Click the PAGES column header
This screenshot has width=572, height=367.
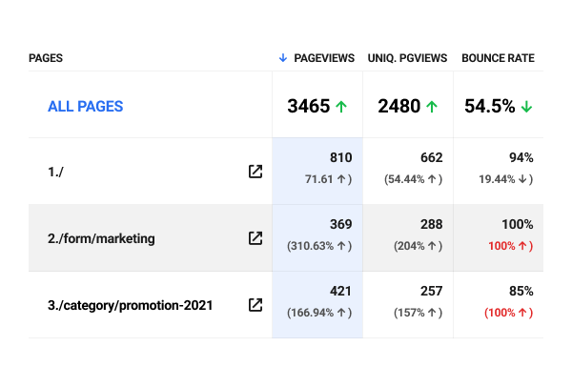46,58
